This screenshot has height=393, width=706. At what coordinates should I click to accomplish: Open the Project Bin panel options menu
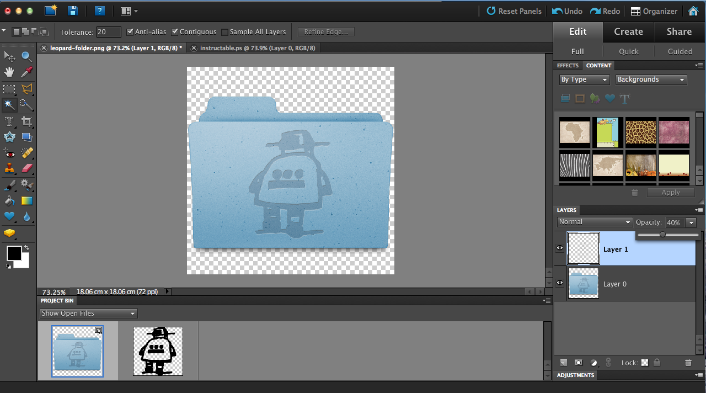tap(547, 301)
